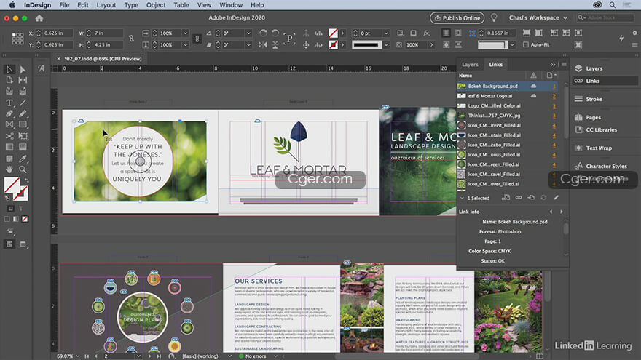Toggle show/hide Link Info disclosure
Screen dimensions: 641x360
[x=462, y=198]
